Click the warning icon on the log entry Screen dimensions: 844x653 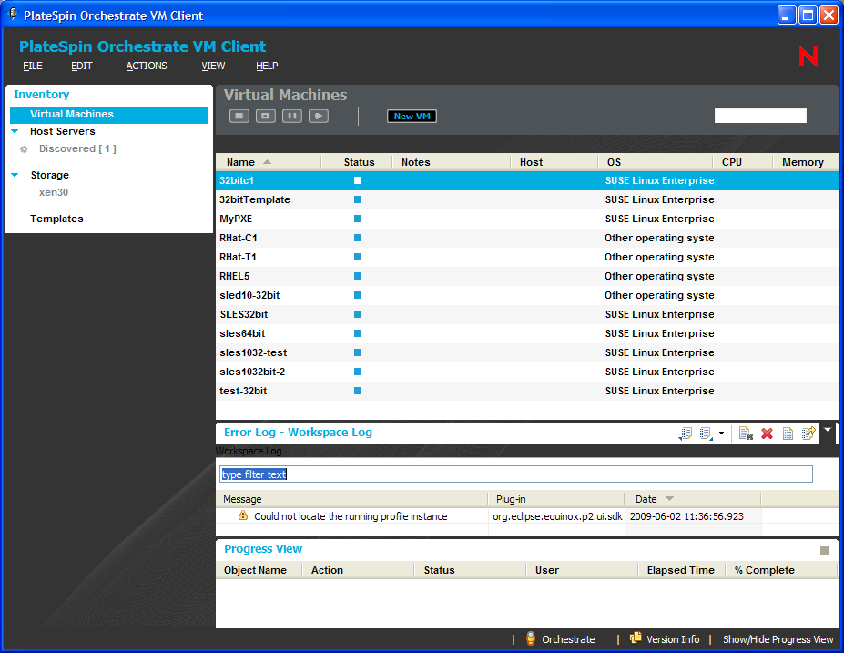coord(243,515)
